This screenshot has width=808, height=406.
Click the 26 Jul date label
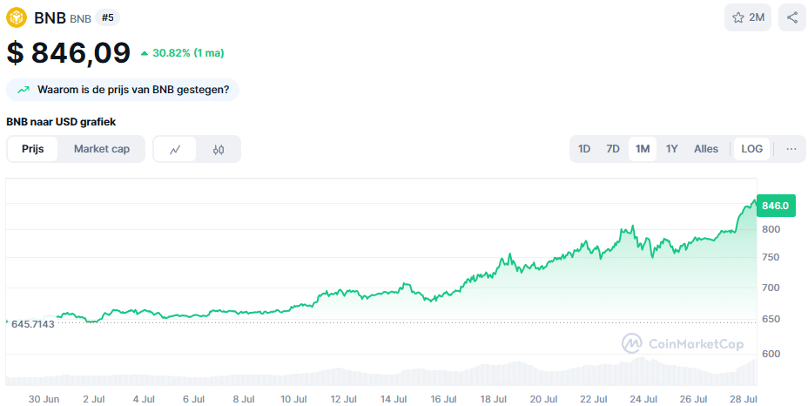click(x=693, y=399)
